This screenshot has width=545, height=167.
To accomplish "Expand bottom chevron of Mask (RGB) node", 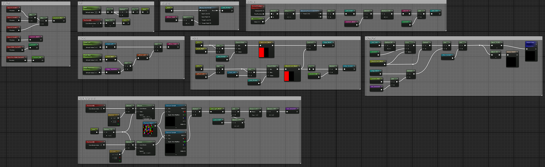I will pos(497,48).
